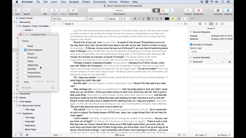
Task: Open the Notes tab in Inspector
Action: (200, 24)
